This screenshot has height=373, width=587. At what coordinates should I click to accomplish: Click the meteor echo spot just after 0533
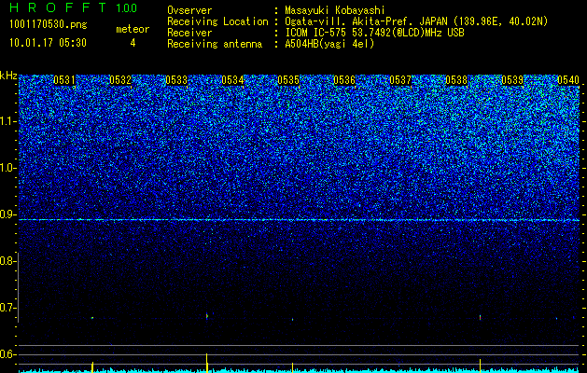pyautogui.click(x=206, y=316)
